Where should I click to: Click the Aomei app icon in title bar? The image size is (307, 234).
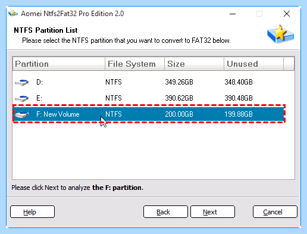coord(13,13)
